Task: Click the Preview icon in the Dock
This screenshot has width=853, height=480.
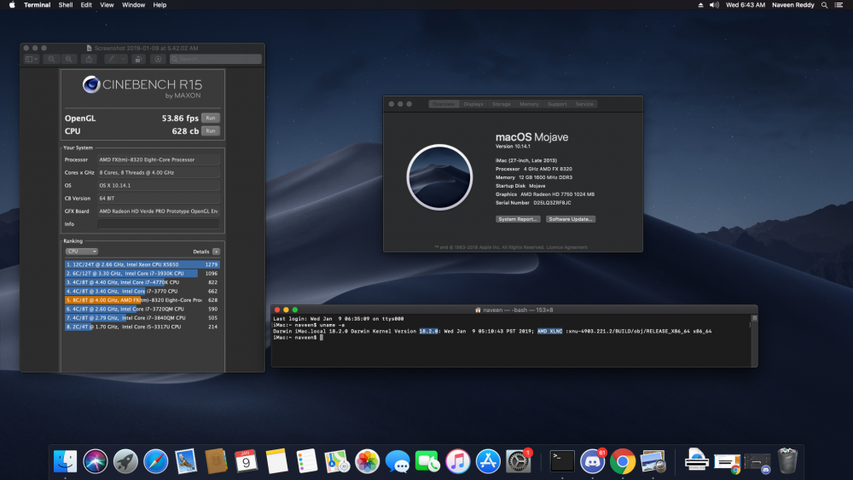Action: point(653,461)
